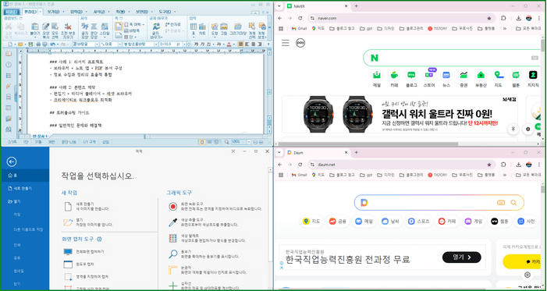This screenshot has height=291, width=547.
Task: Select 색상 추출 도구 color picker tool
Action: (x=173, y=222)
